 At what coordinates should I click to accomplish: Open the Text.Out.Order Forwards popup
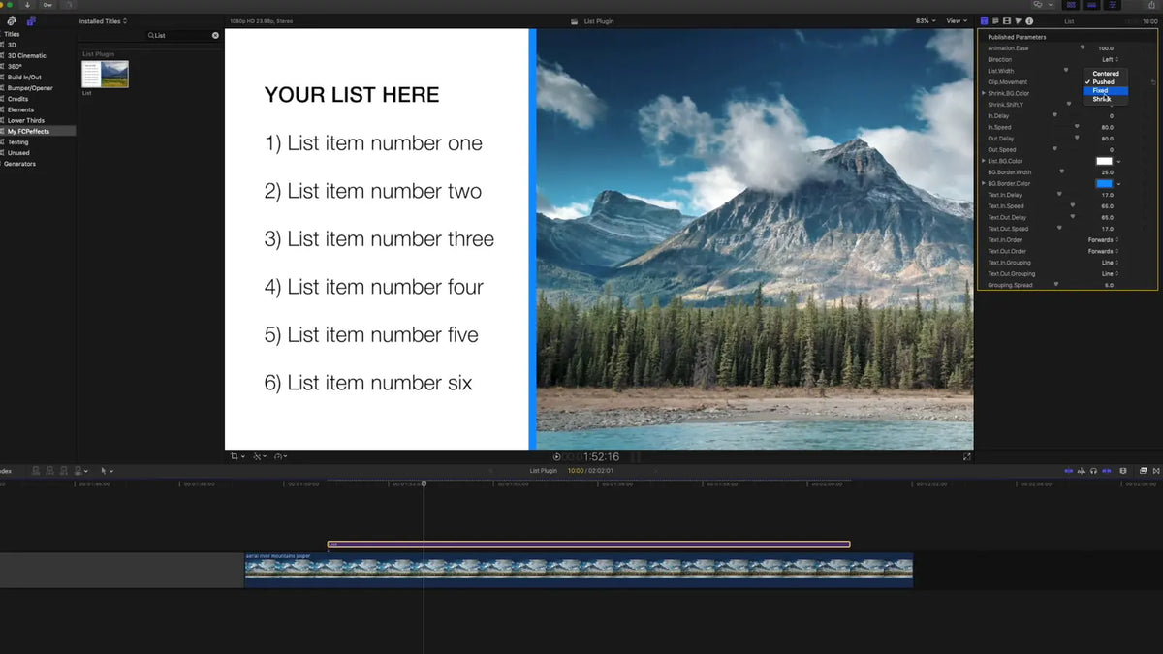(x=1103, y=252)
